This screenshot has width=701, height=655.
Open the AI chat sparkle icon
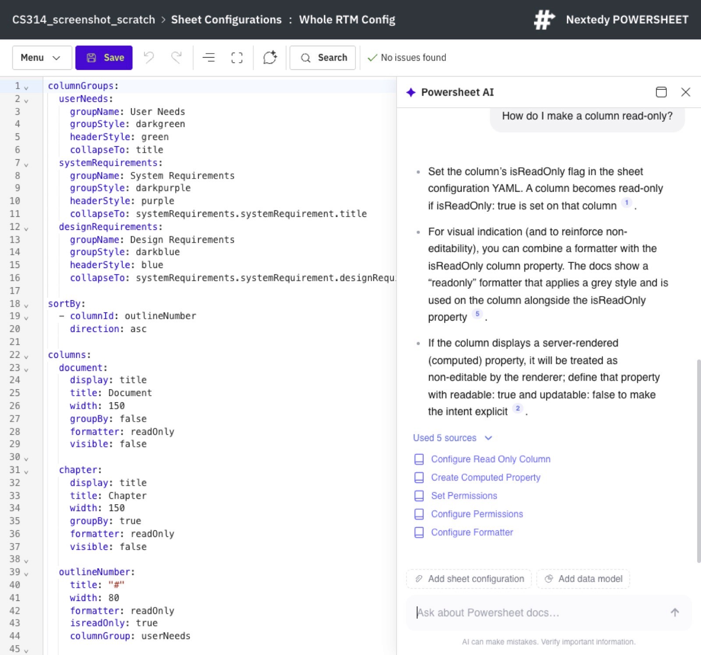(270, 57)
